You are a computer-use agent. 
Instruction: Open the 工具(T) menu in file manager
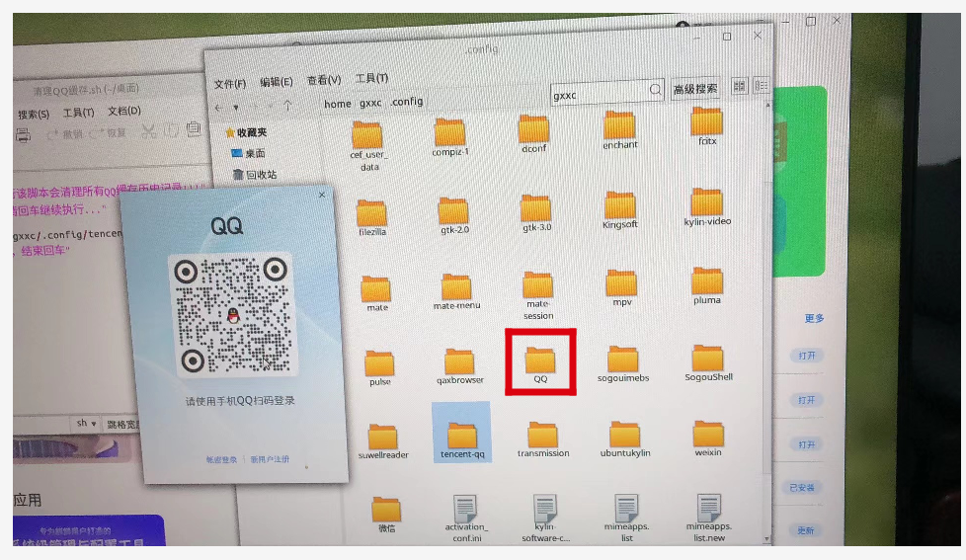371,78
